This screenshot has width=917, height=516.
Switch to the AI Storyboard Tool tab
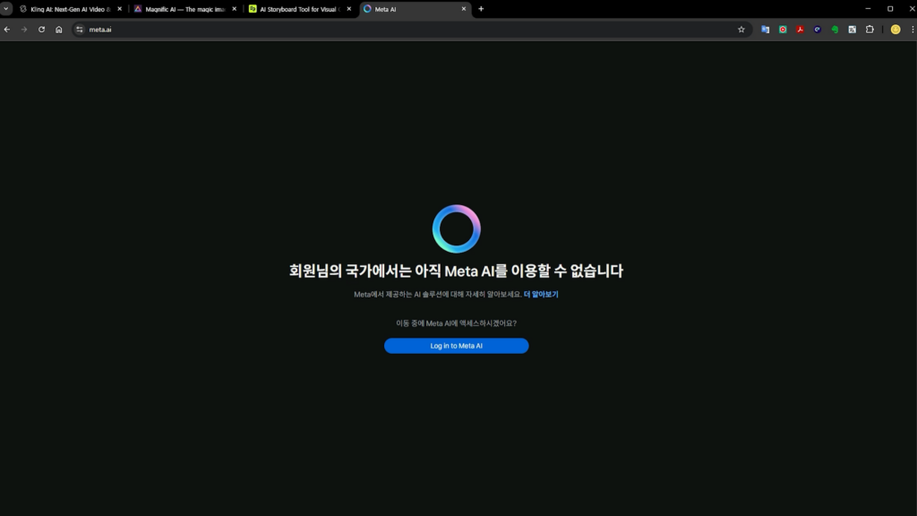(x=299, y=9)
